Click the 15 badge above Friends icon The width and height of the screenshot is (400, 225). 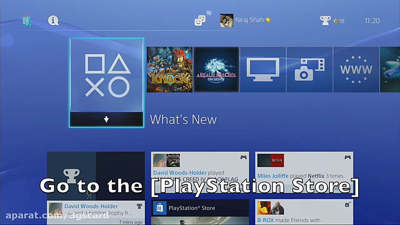[209, 13]
